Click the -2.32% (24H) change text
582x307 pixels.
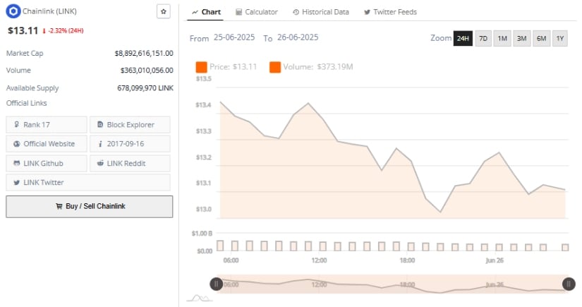[66, 31]
